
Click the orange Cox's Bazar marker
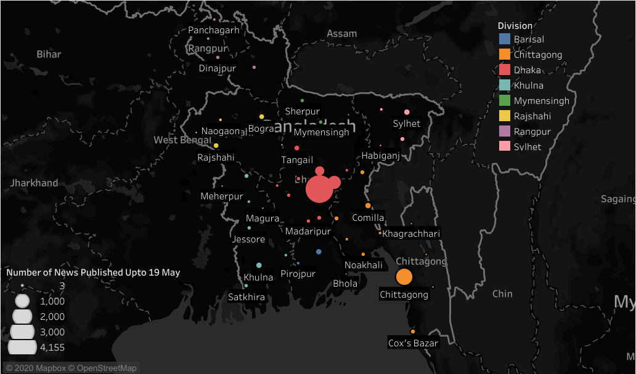pos(412,332)
